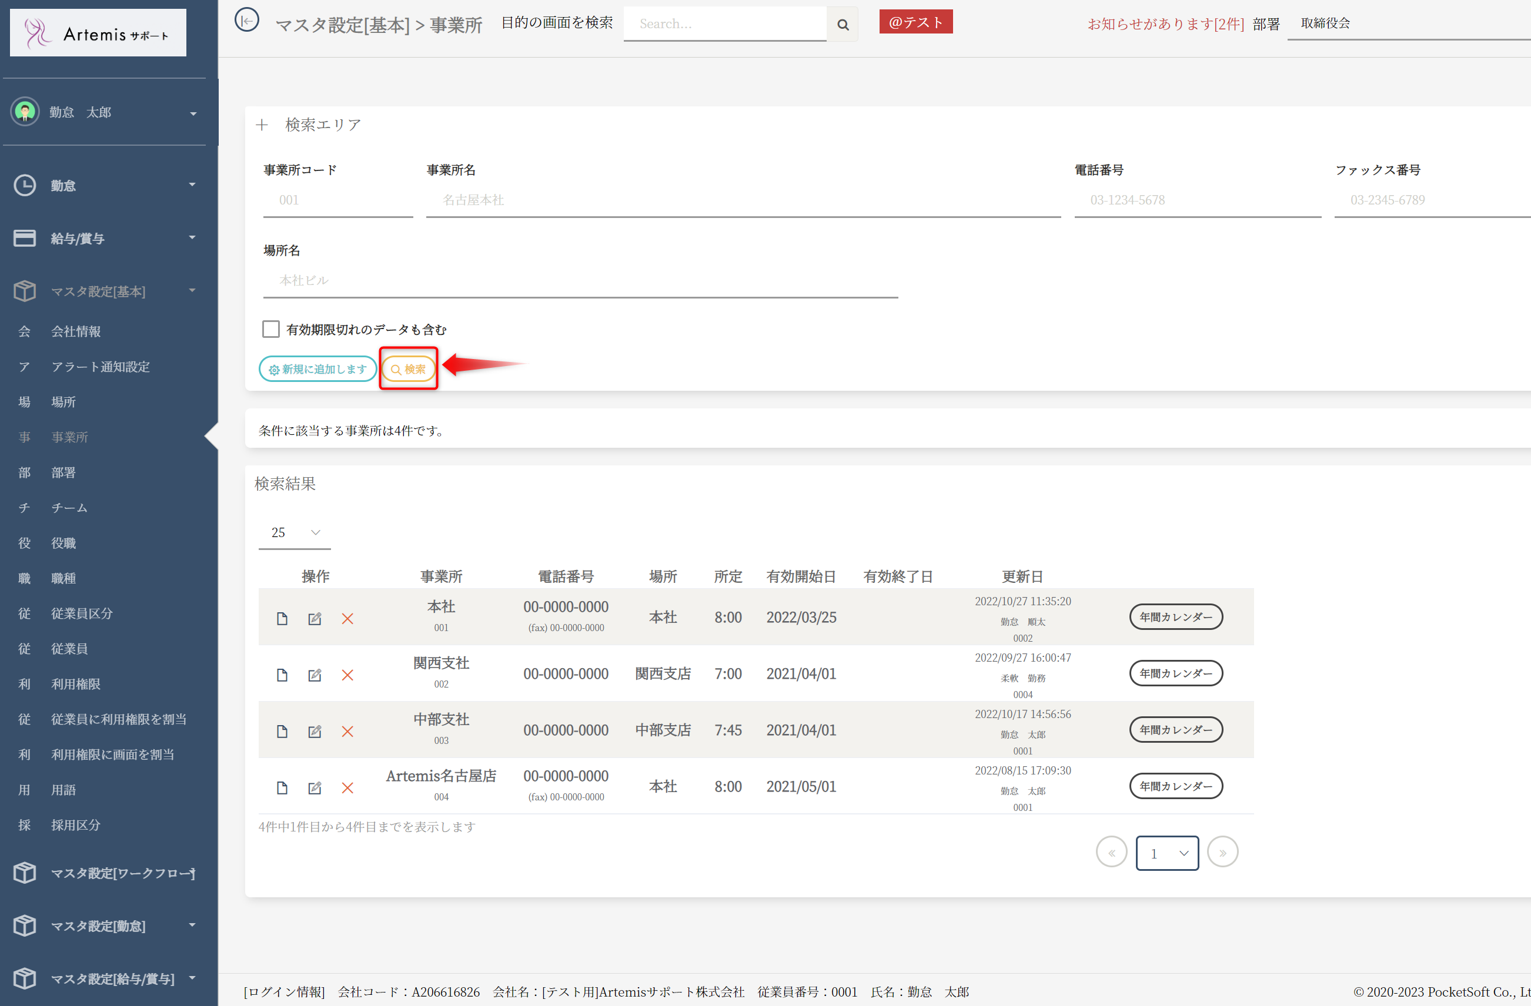Enable 有効期限切れのデータも含む checkbox

click(x=271, y=329)
